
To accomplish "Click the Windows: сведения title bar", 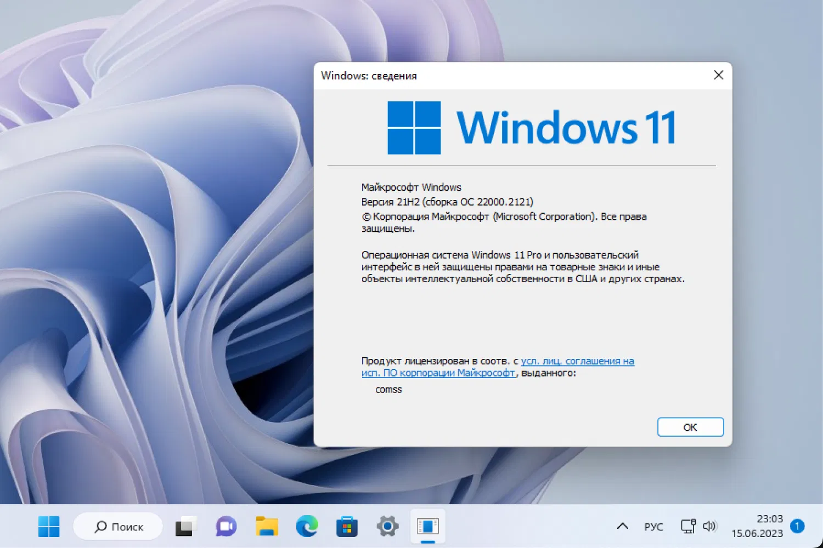I will (369, 76).
